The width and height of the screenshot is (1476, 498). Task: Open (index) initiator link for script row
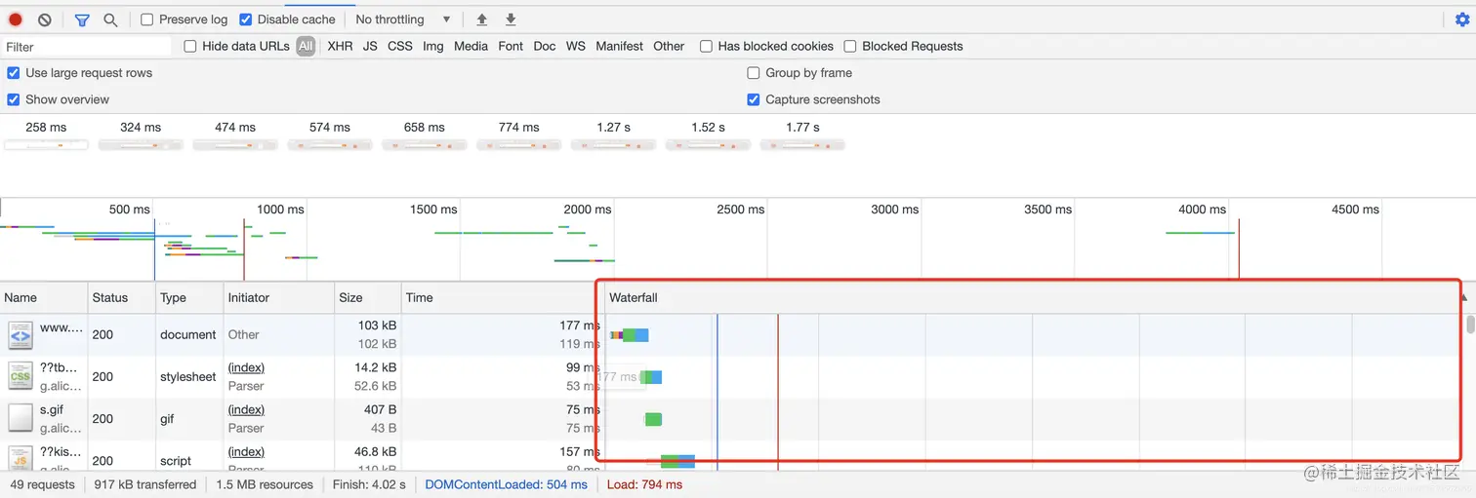point(246,452)
